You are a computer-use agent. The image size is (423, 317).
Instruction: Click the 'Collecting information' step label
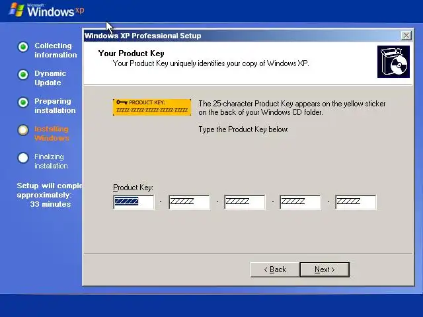pos(56,50)
